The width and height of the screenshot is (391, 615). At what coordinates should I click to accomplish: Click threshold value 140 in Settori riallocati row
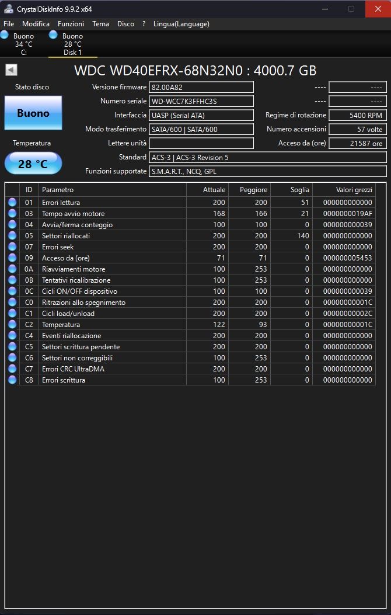pyautogui.click(x=303, y=236)
